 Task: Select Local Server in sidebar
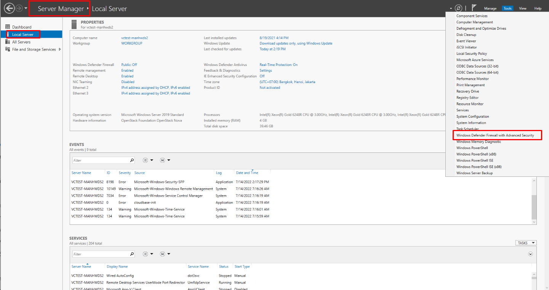31,34
